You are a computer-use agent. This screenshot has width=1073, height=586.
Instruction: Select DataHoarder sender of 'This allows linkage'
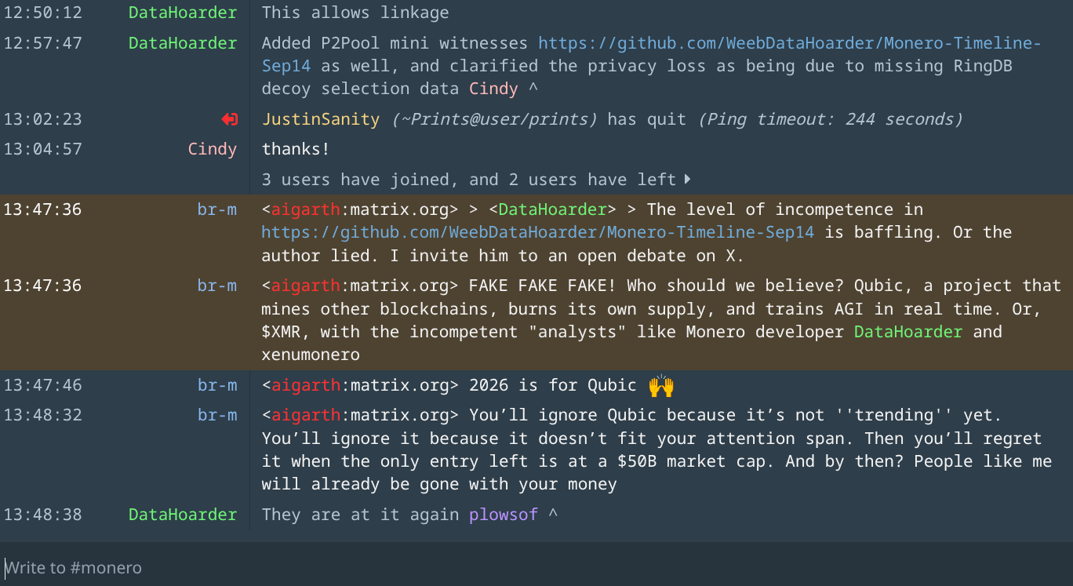click(182, 13)
